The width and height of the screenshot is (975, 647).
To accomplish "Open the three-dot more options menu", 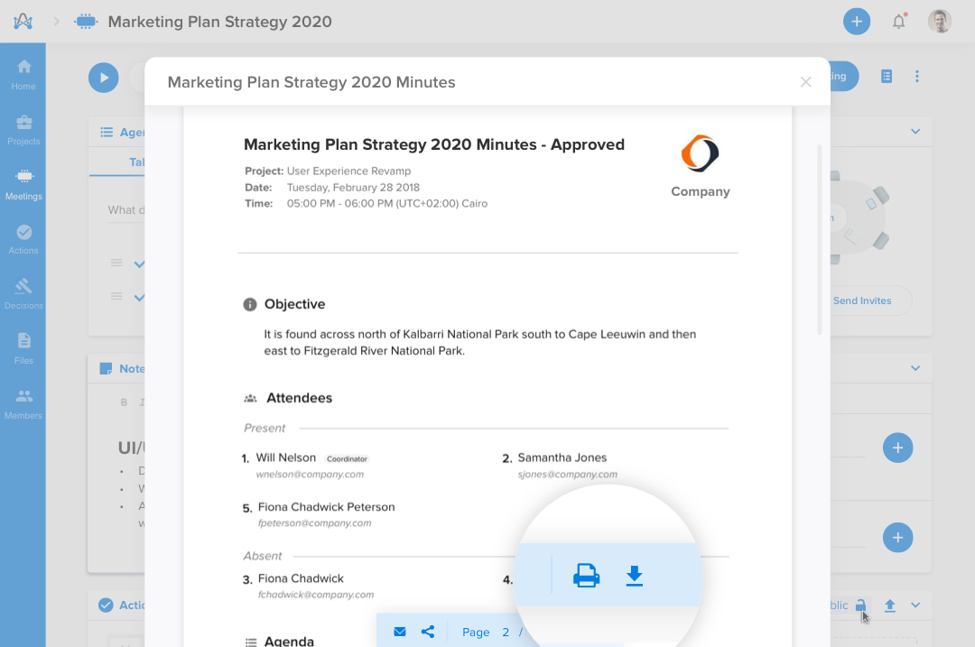I will coord(916,76).
